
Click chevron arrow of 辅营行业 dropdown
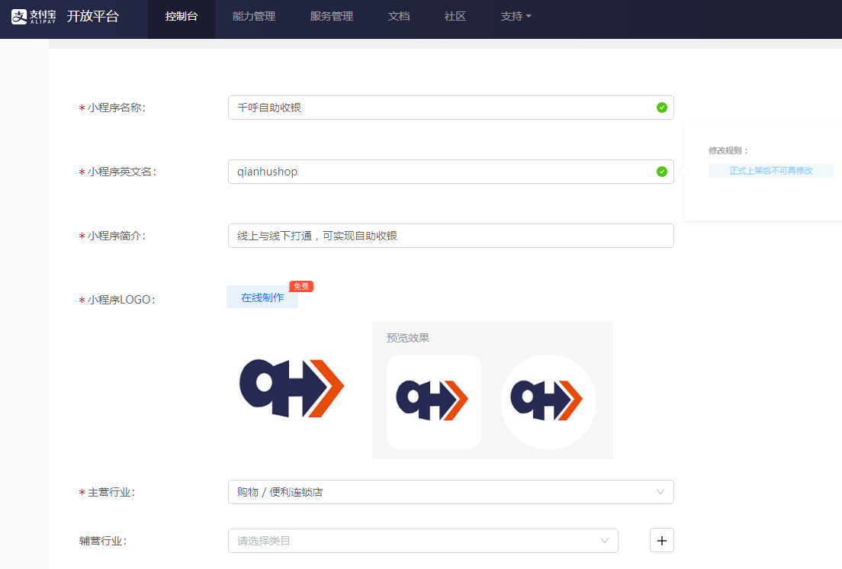coord(605,541)
